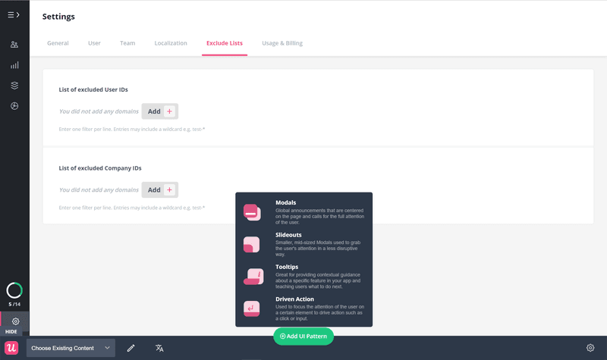Expand the sidebar navigation menu

[14, 14]
